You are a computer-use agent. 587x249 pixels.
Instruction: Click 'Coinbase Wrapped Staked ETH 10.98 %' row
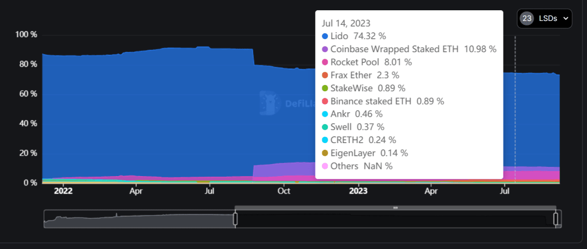pos(409,49)
